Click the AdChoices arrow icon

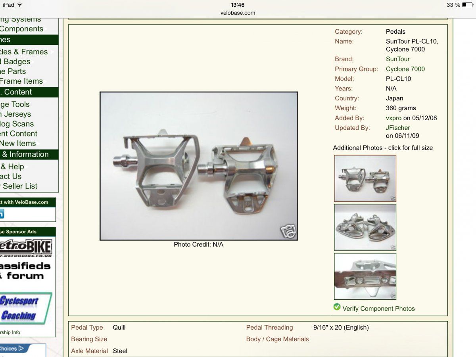pos(21,349)
